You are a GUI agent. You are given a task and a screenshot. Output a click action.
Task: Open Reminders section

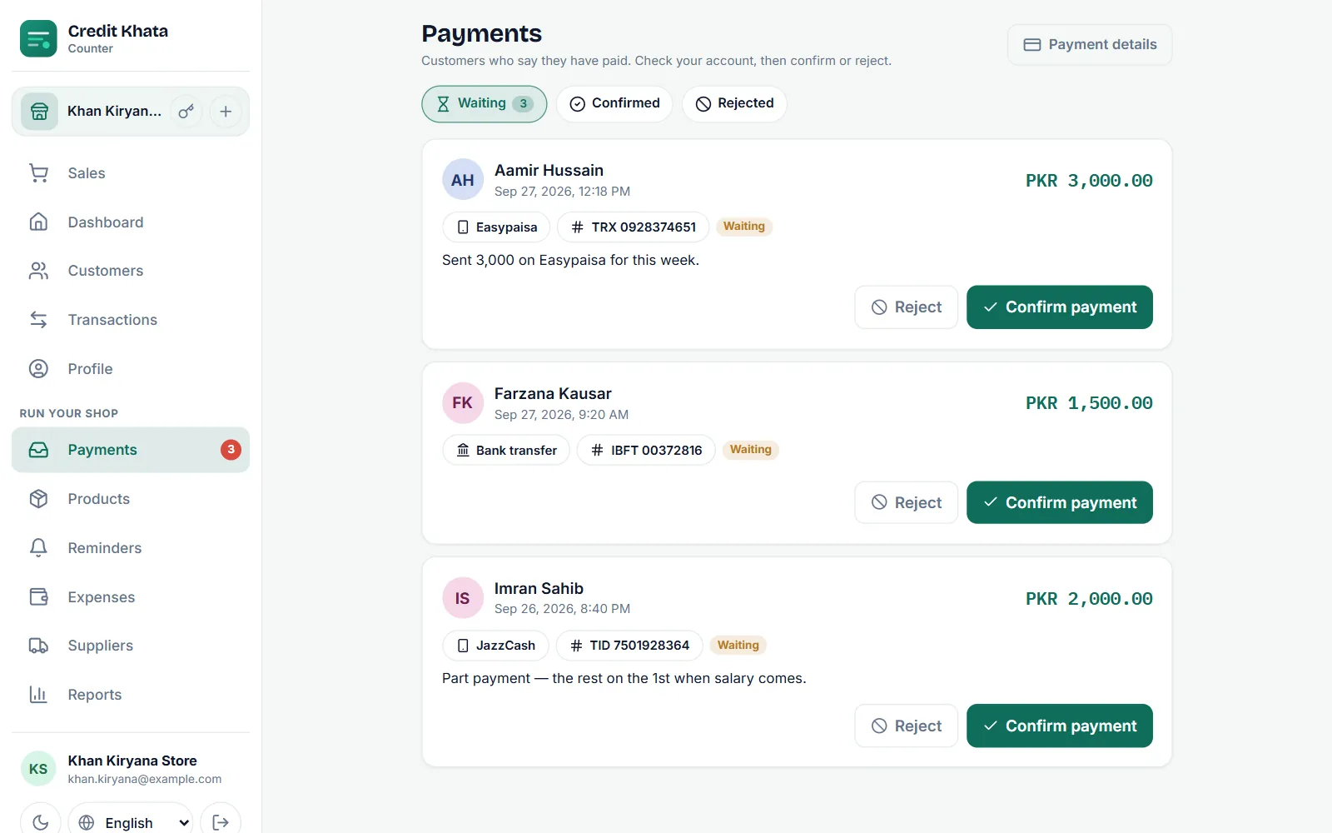[x=131, y=548]
